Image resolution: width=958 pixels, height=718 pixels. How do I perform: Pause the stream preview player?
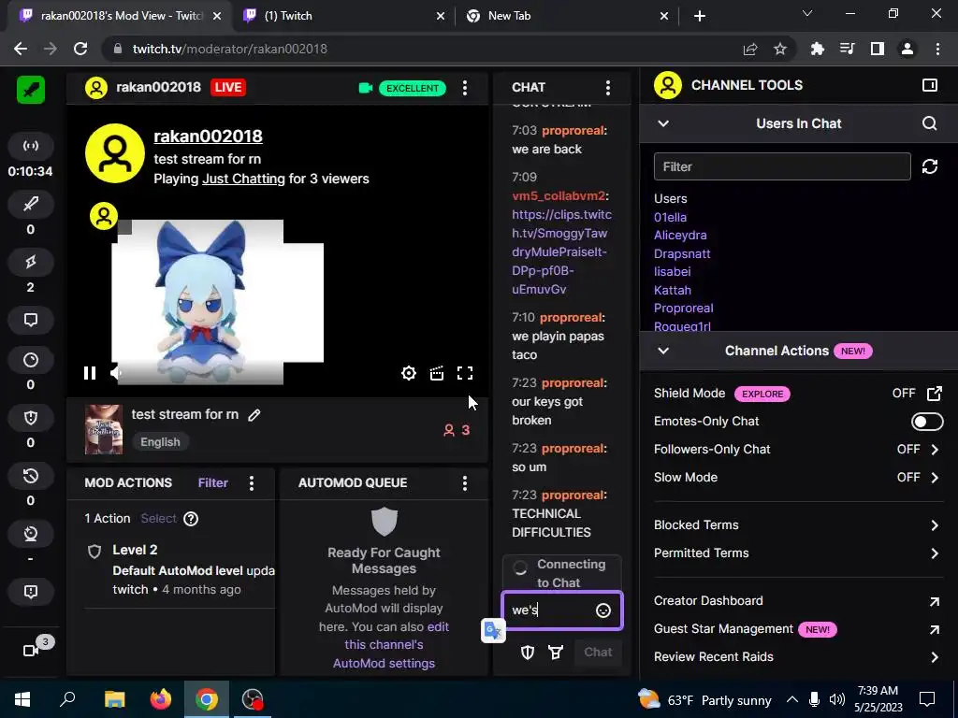[89, 373]
